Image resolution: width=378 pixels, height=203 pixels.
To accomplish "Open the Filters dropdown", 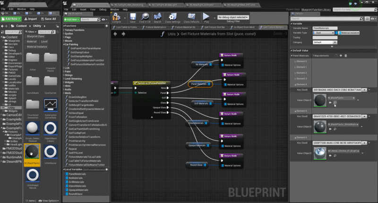I will pyautogui.click(x=31, y=32).
